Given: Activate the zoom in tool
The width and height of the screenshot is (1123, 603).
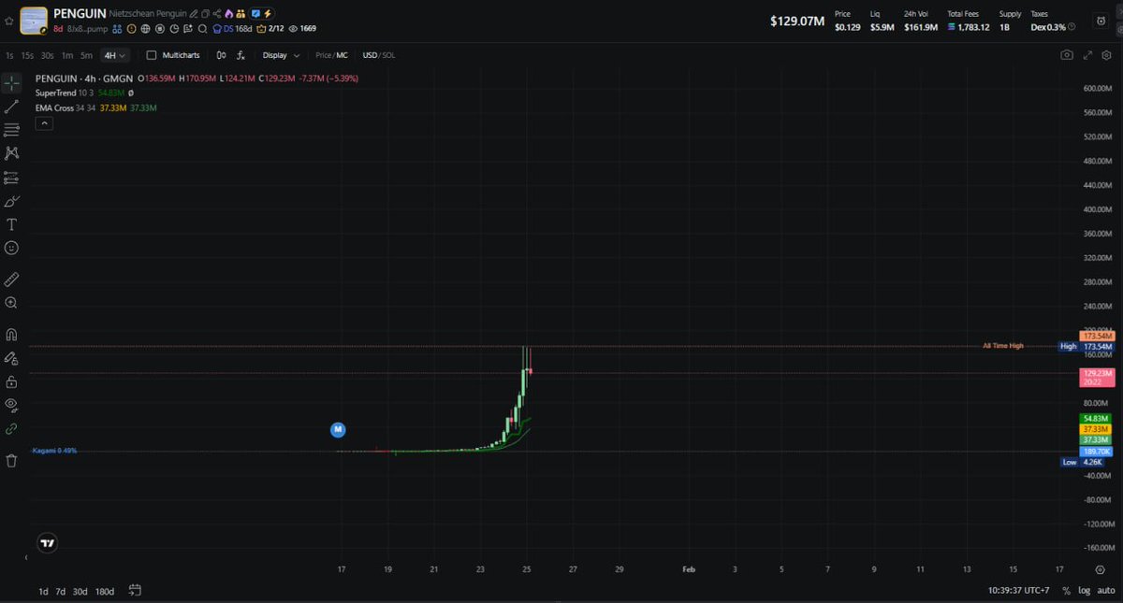Looking at the screenshot, I should [x=12, y=302].
